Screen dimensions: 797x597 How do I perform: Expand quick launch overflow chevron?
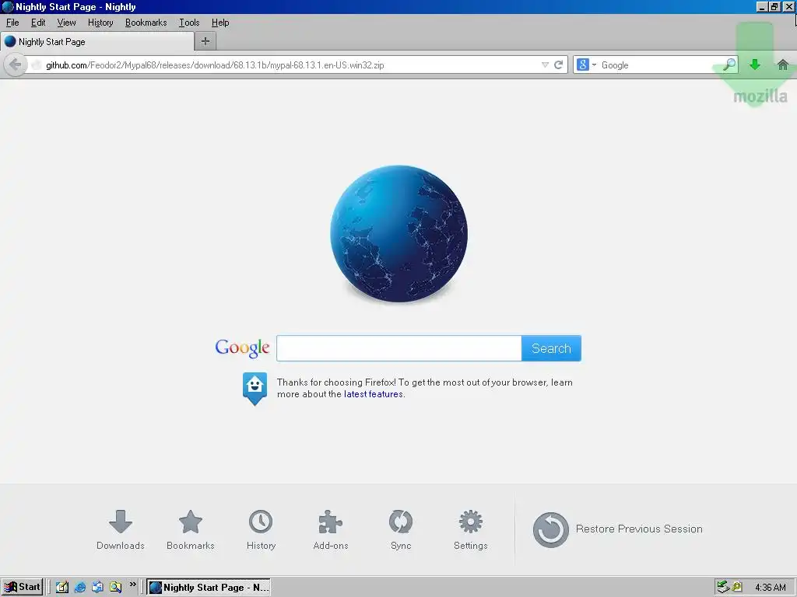pos(132,585)
